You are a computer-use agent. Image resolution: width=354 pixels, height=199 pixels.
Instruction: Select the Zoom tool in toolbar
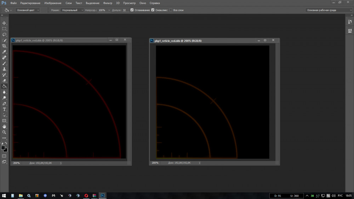(4, 132)
